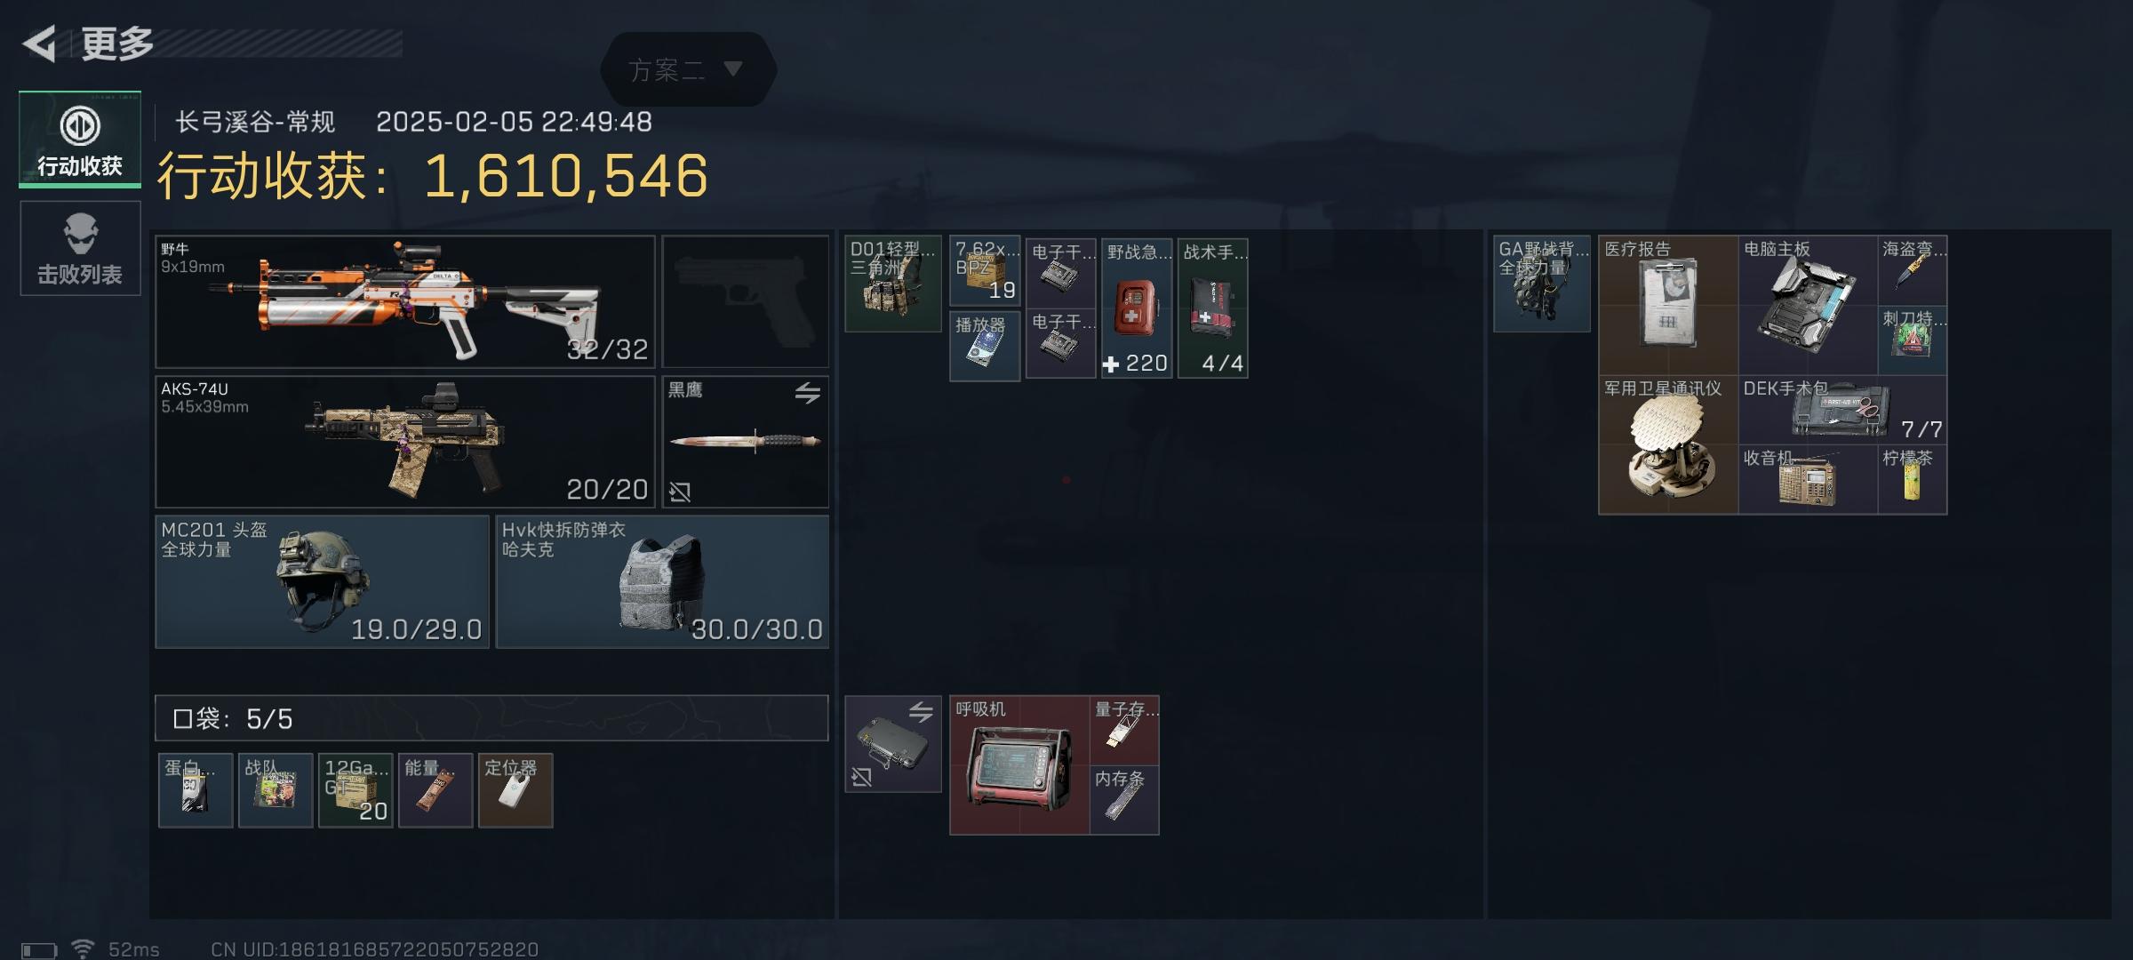The height and width of the screenshot is (960, 2133).
Task: Click the 医疗报告 medical report item
Action: point(1668,305)
